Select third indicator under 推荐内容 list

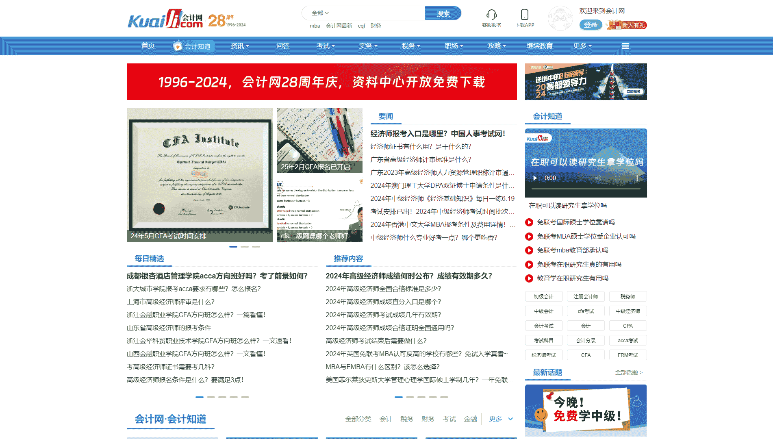click(x=421, y=397)
